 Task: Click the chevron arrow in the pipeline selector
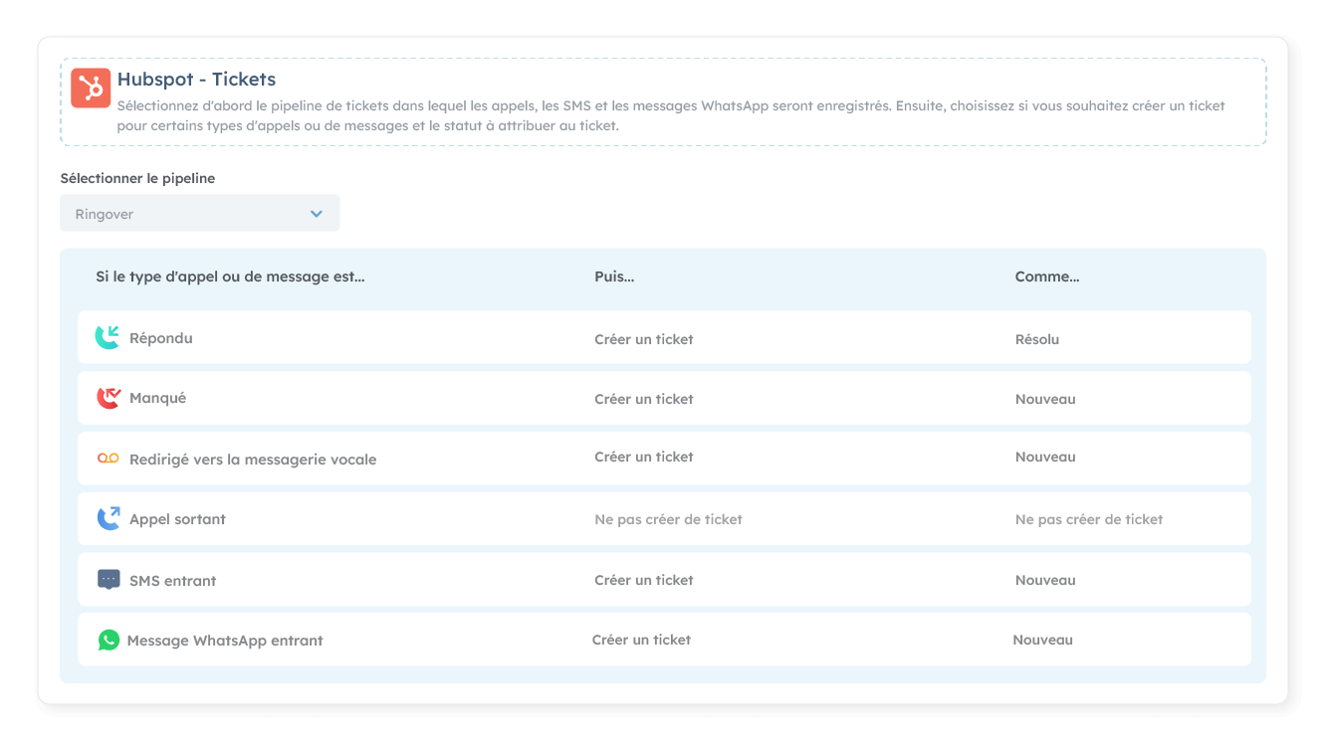317,214
